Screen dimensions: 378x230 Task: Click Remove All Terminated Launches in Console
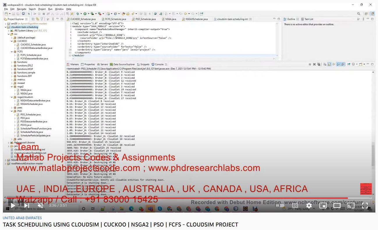click(319, 64)
